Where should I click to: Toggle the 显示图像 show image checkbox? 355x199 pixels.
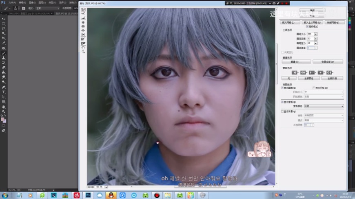coord(282,88)
